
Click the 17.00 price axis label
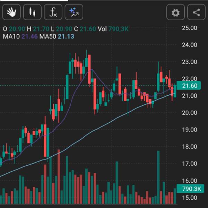pos(190,164)
